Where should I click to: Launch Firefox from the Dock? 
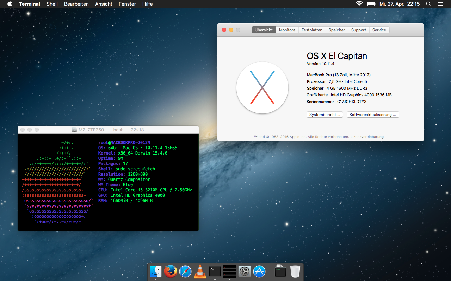click(x=171, y=271)
